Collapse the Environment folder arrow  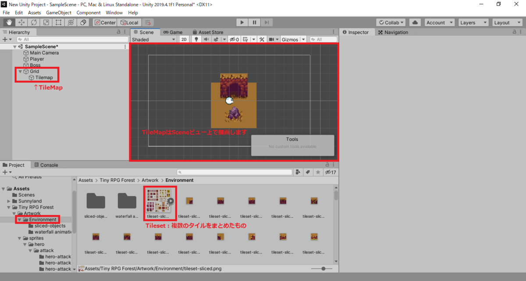point(20,220)
